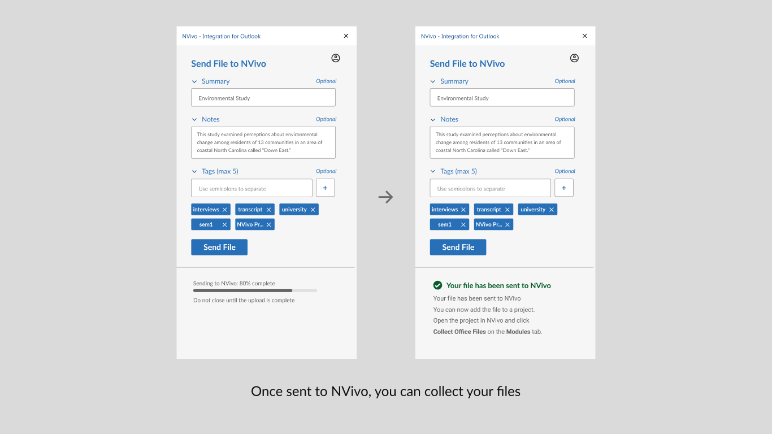Viewport: 772px width, 434px height.
Task: Click the Optional label beside Tags, left panel
Action: 326,171
